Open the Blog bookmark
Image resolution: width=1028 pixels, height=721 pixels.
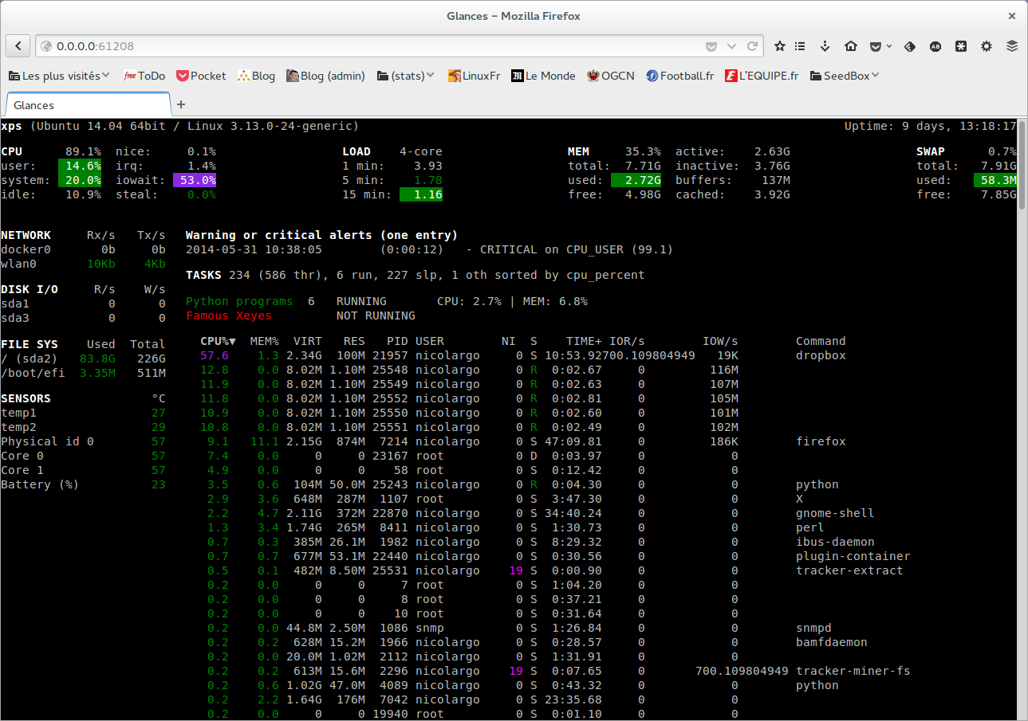256,76
